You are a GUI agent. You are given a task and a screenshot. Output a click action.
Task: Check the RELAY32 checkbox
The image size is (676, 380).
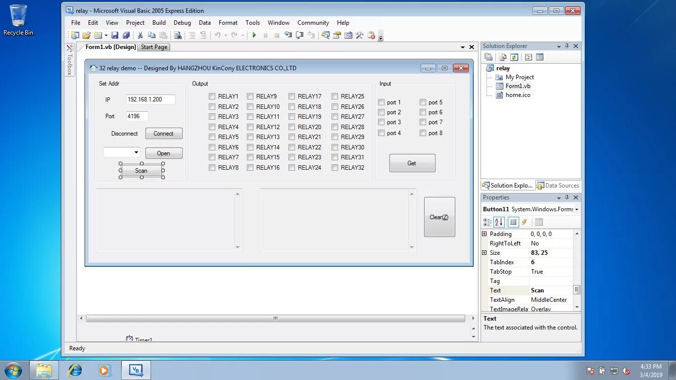click(335, 168)
